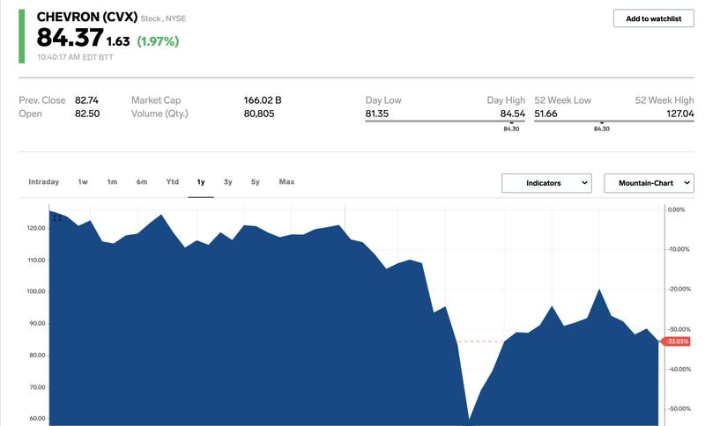Show the Ytd chart range

pyautogui.click(x=172, y=182)
